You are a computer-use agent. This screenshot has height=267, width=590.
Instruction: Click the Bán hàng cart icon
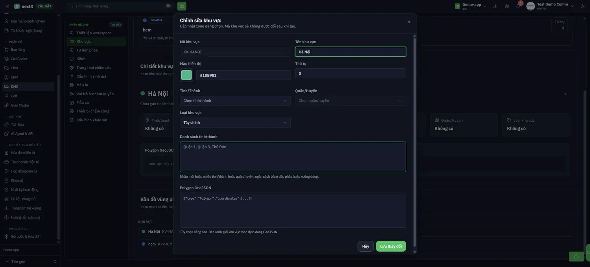(6, 50)
